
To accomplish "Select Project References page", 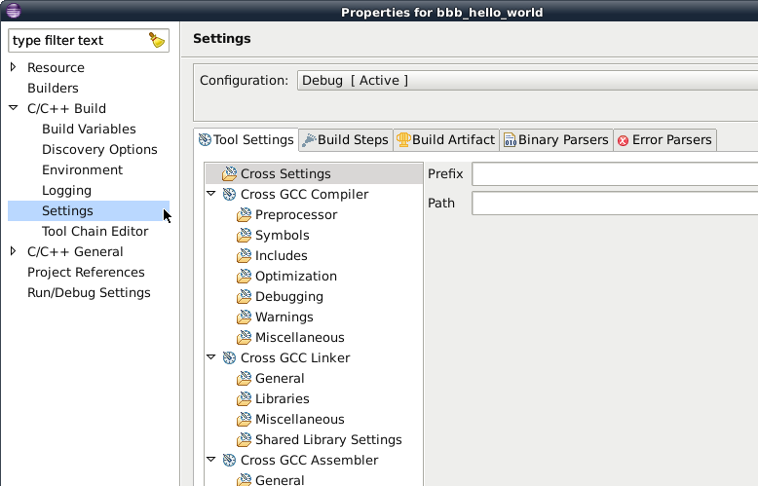I will coord(86,272).
